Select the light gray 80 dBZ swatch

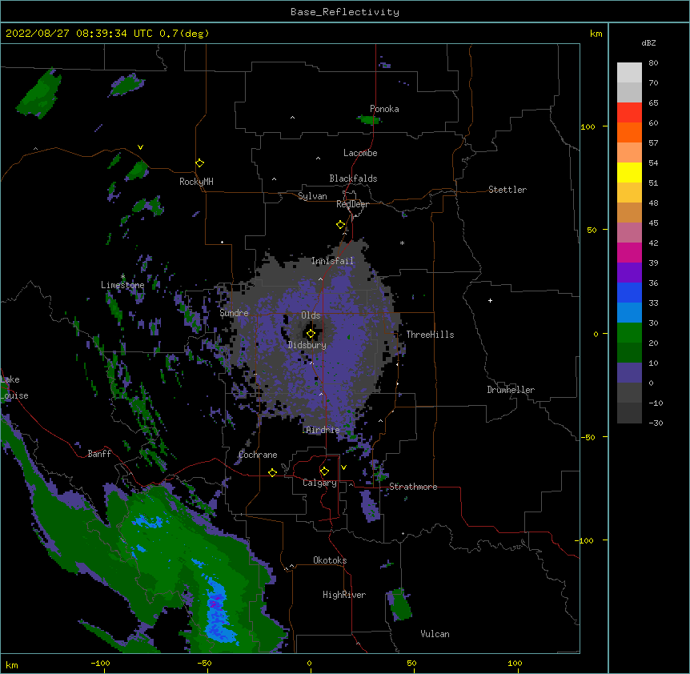[x=629, y=72]
